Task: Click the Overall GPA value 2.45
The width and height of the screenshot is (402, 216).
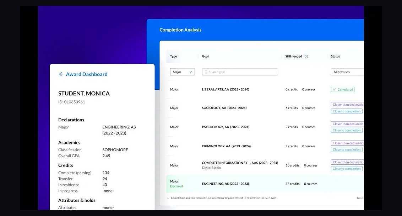Action: tap(106, 156)
